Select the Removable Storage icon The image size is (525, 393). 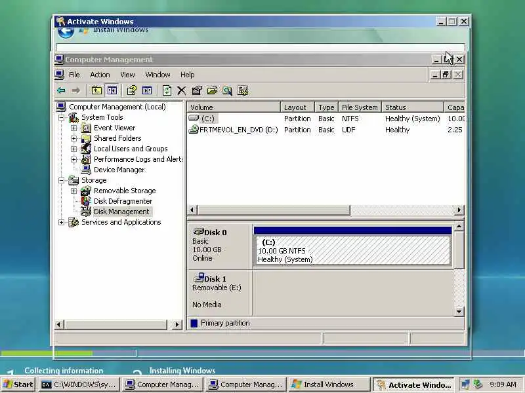point(86,191)
